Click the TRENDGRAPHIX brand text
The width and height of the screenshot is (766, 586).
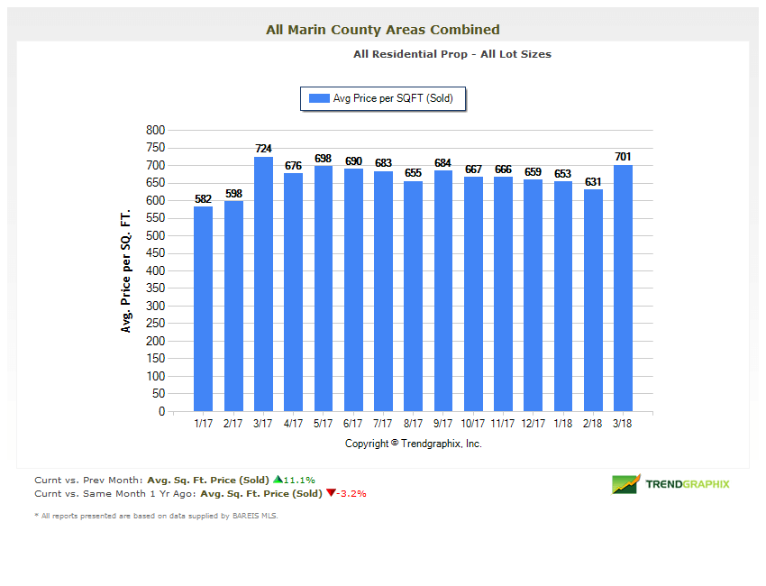[x=688, y=484]
